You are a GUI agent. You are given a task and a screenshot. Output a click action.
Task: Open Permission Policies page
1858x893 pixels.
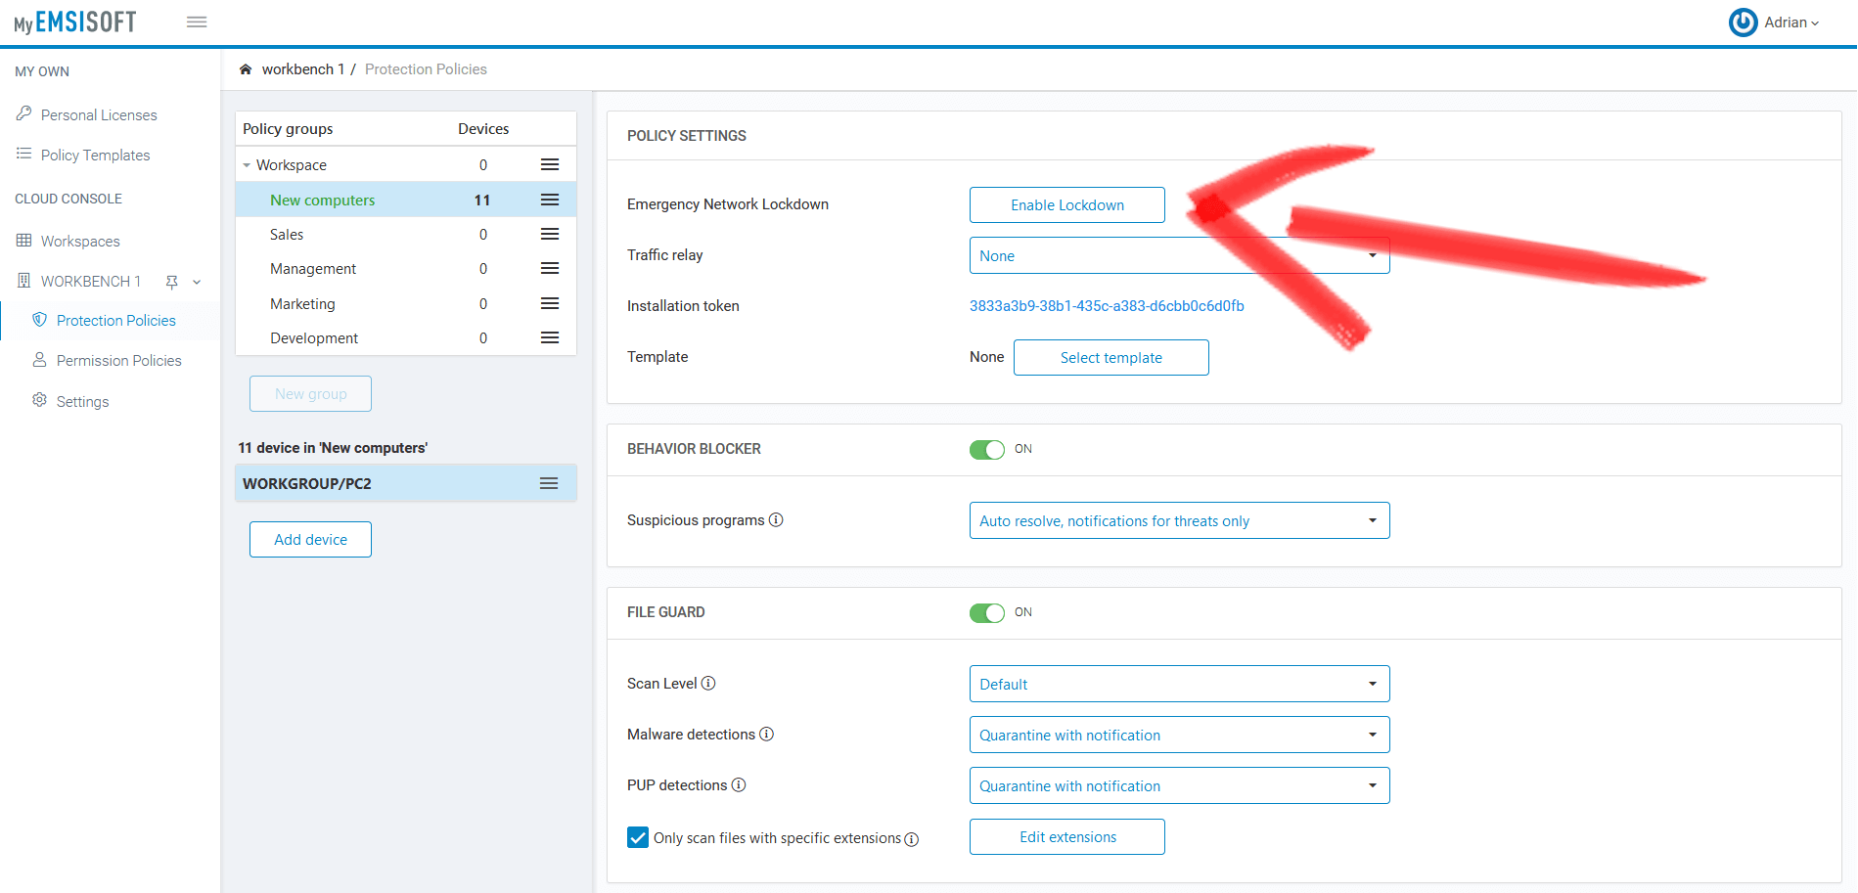pyautogui.click(x=119, y=361)
